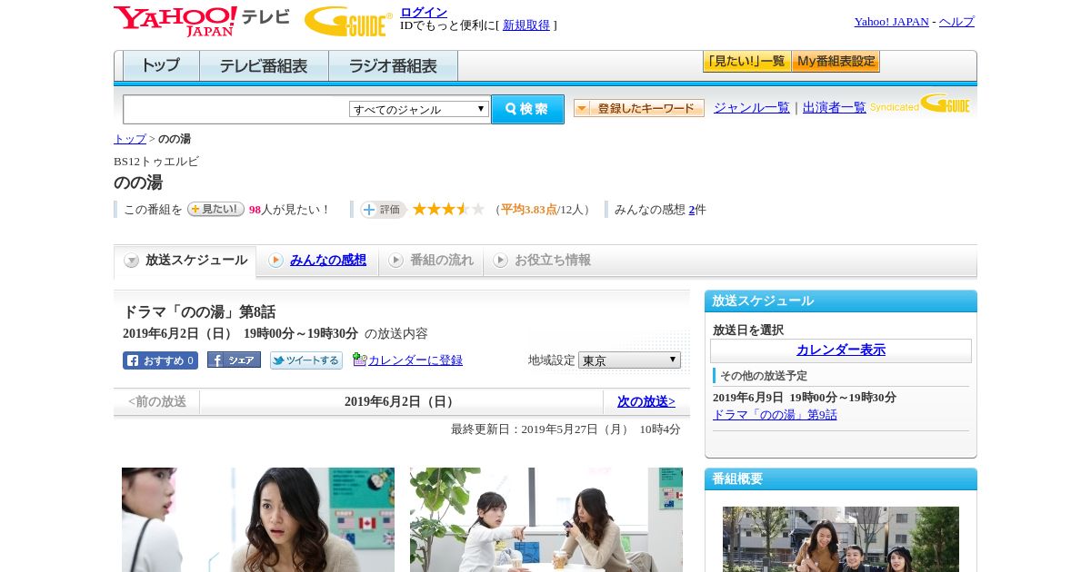Open カレンダーに登録 link
This screenshot has height=572, width=1091.
[415, 360]
